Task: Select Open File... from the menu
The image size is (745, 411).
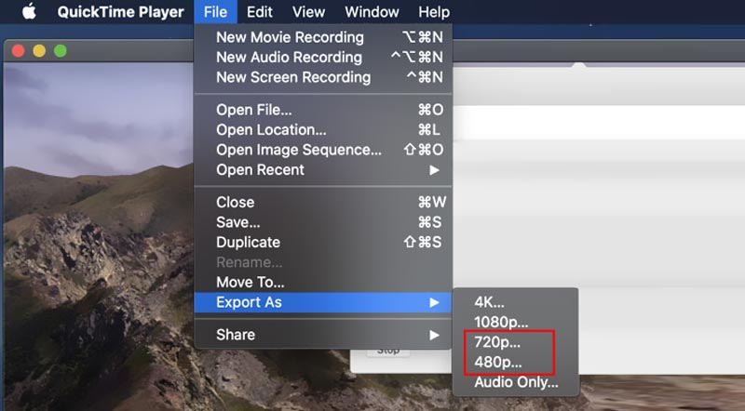Action: click(323, 110)
